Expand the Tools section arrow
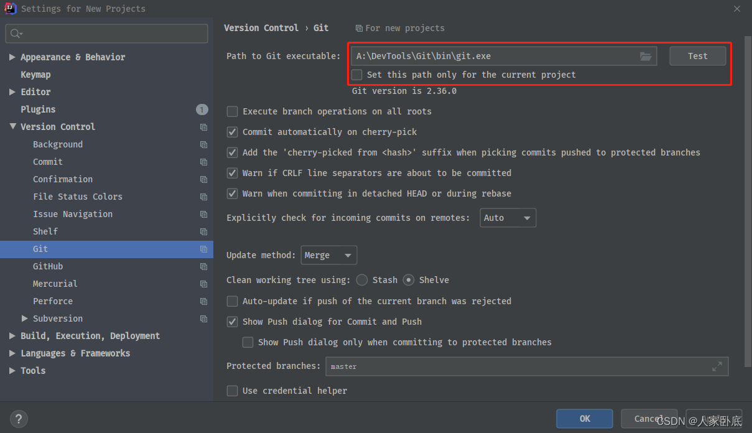 tap(12, 371)
